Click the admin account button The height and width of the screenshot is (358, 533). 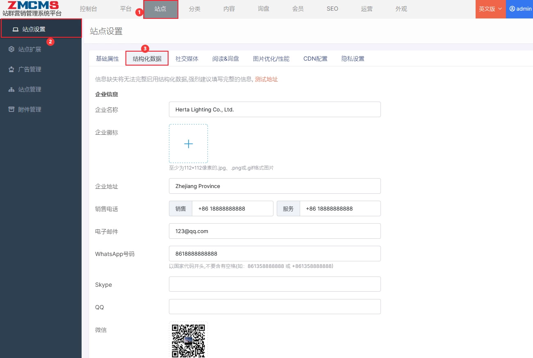coord(519,9)
